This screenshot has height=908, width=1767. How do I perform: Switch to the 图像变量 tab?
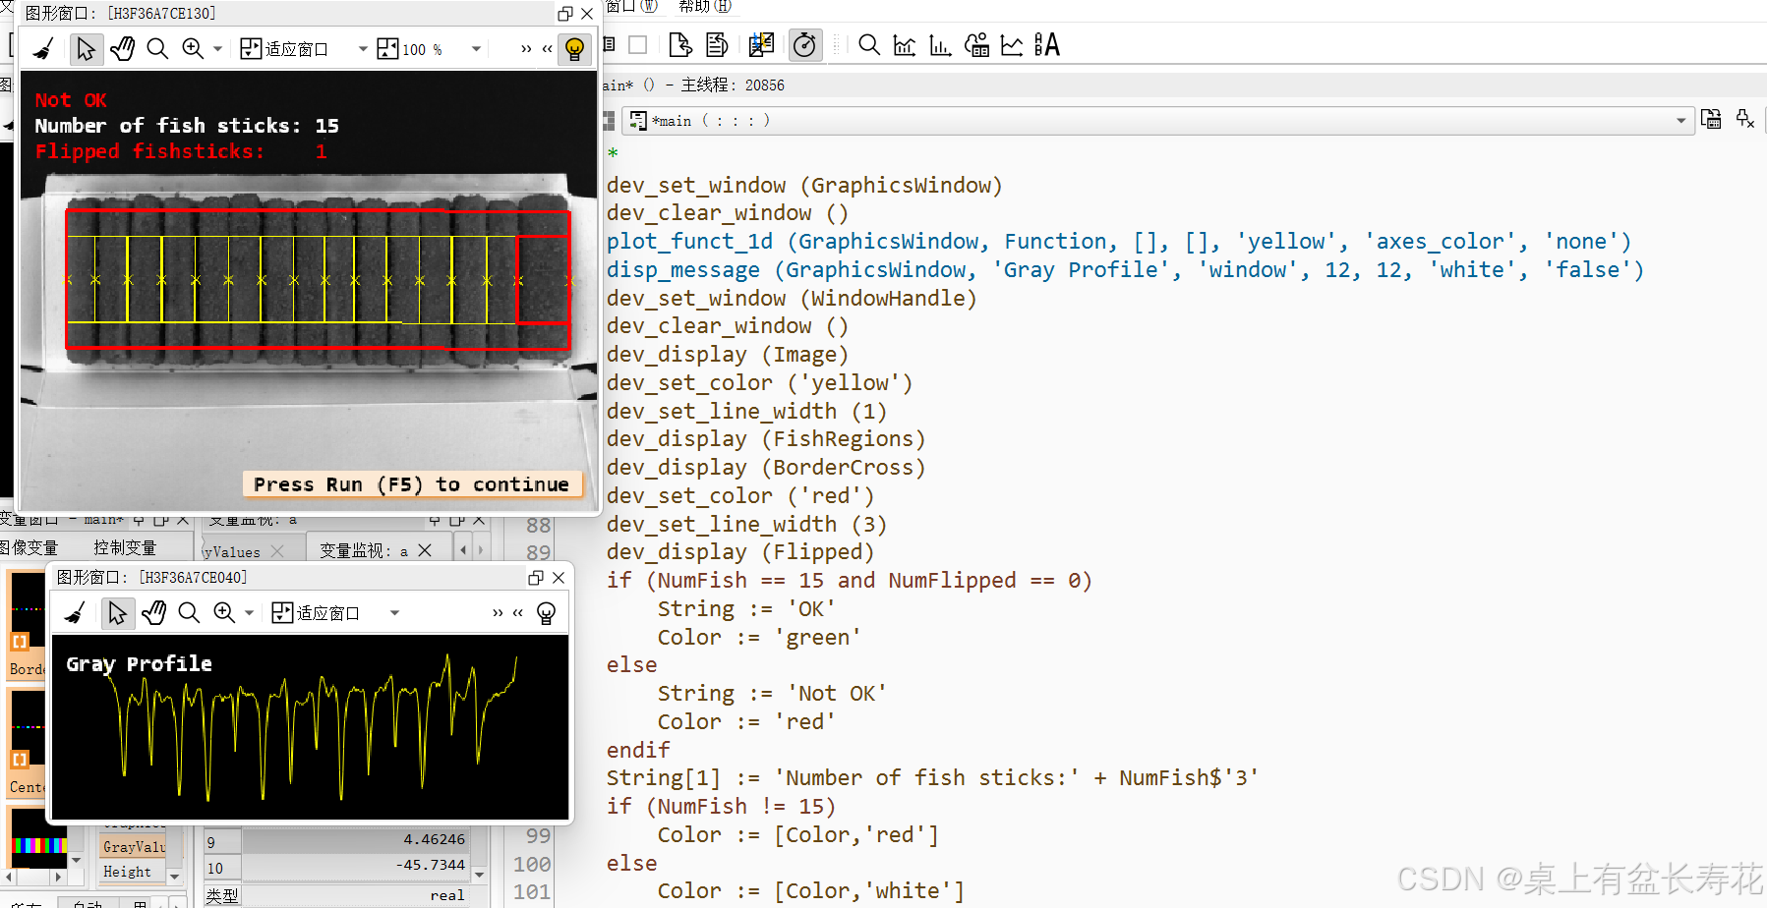coord(29,547)
